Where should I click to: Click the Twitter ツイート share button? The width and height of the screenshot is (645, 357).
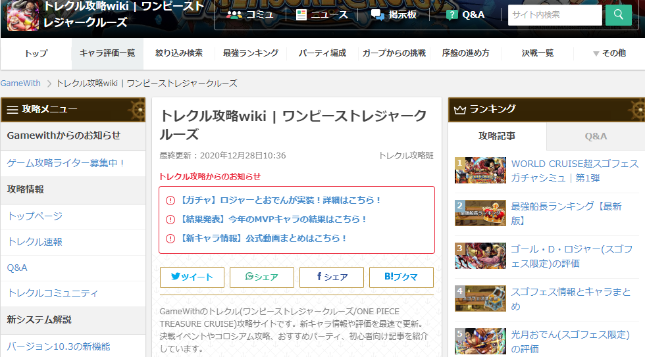[x=192, y=277]
